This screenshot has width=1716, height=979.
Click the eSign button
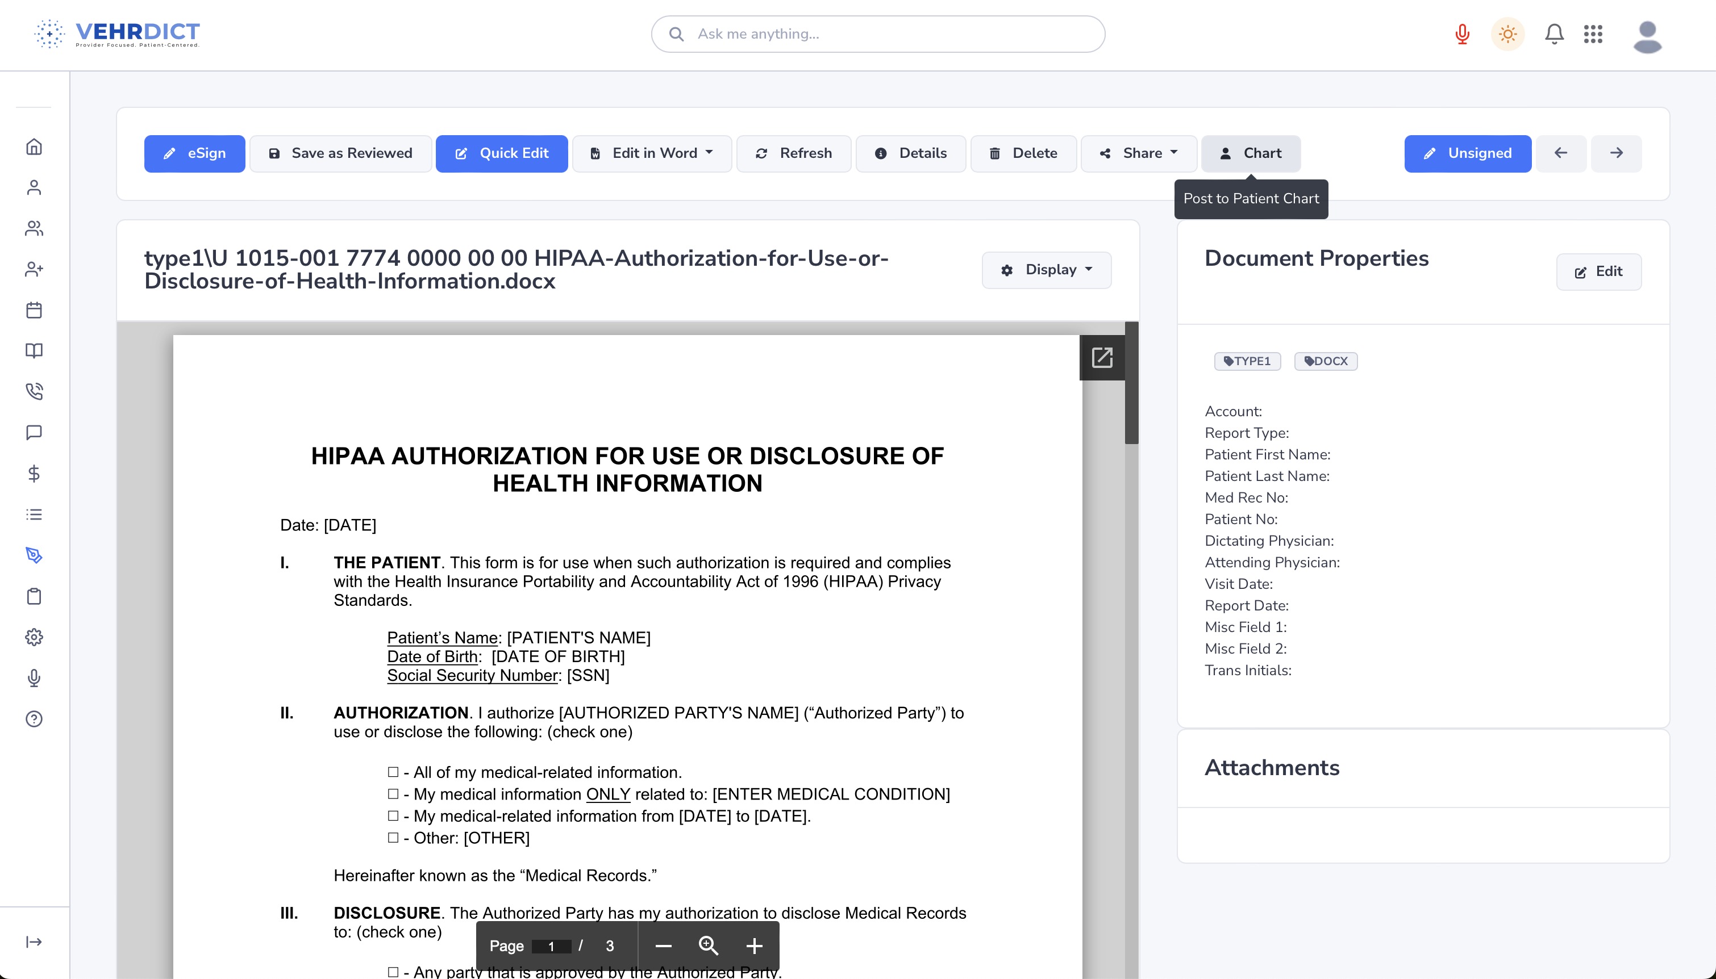194,153
